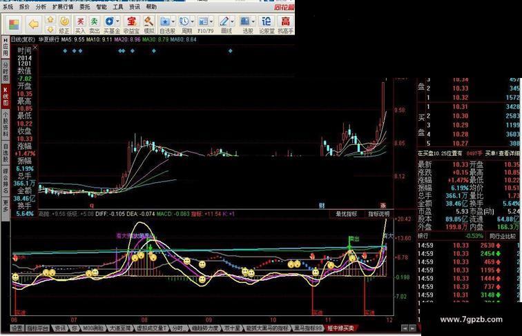
Task: Click the 找高手 icon
Action: pos(285,25)
